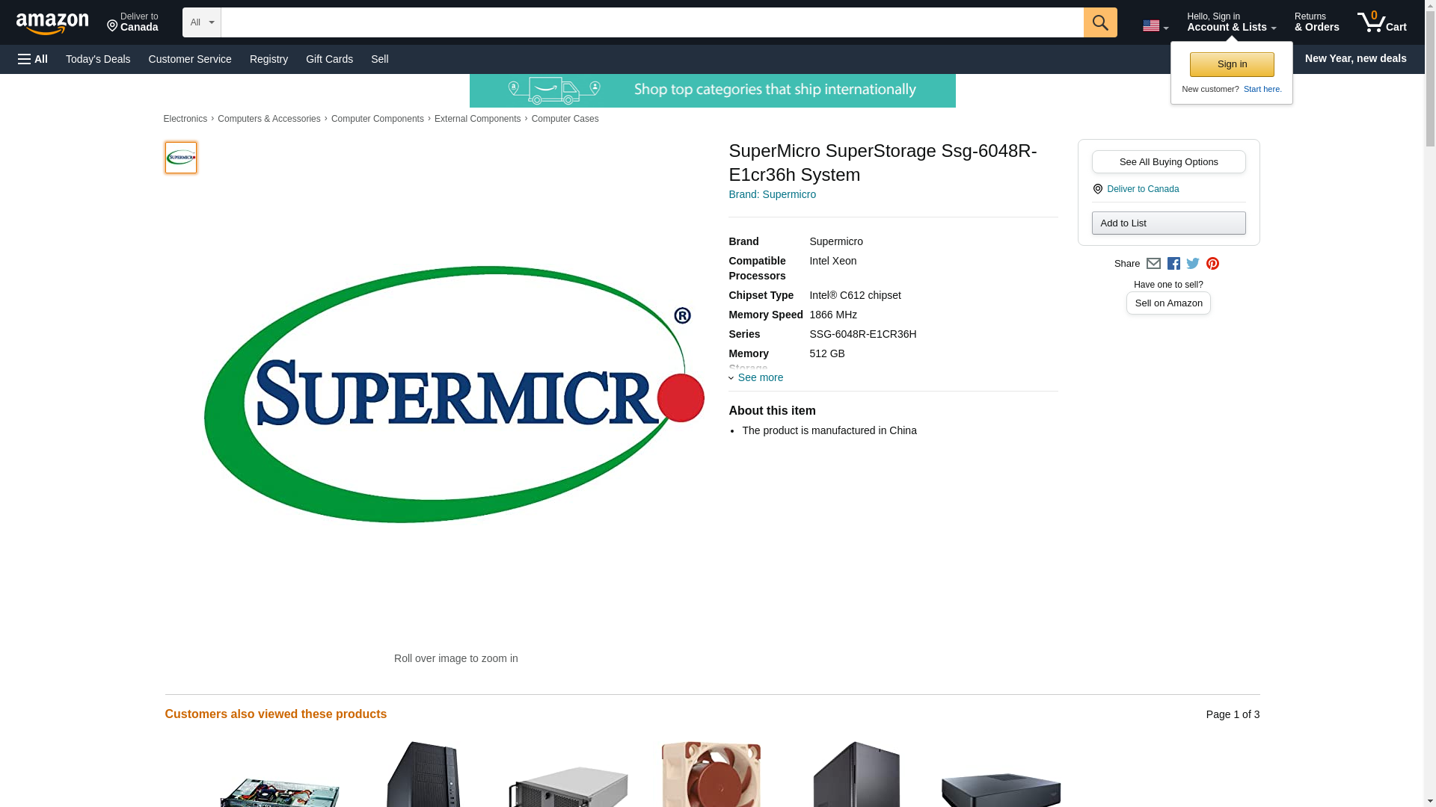
Task: Open language flag selector dropdown
Action: [x=1156, y=26]
